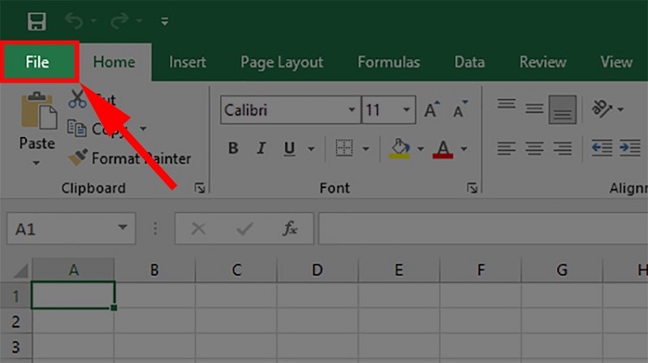Image resolution: width=648 pixels, height=363 pixels.
Task: Open the File tab
Action: pos(38,62)
